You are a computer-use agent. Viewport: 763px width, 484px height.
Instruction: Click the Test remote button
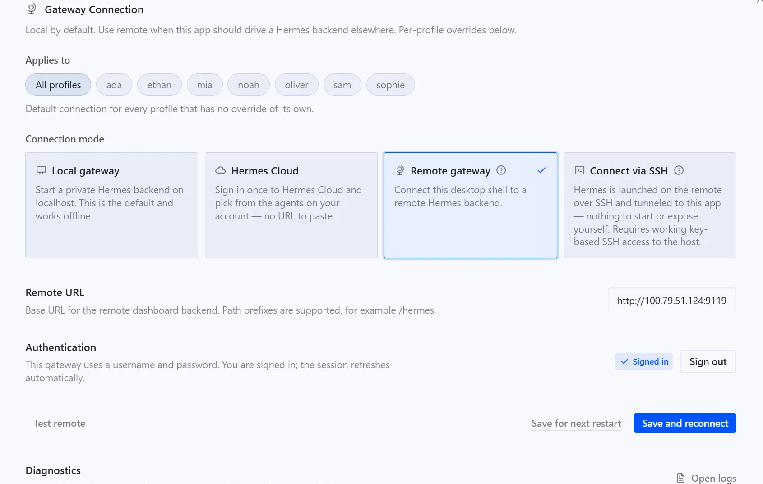click(x=60, y=423)
